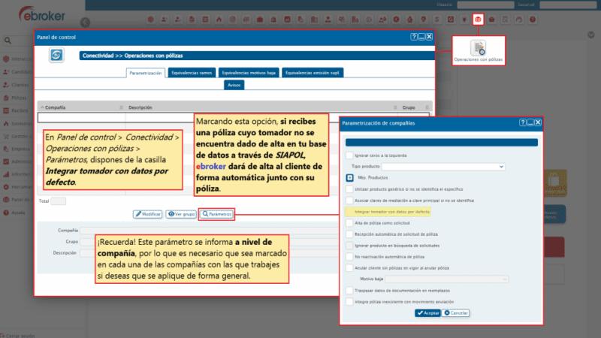Toggle Alta de póliza como solicitud checkbox
601x338 pixels.
349,222
